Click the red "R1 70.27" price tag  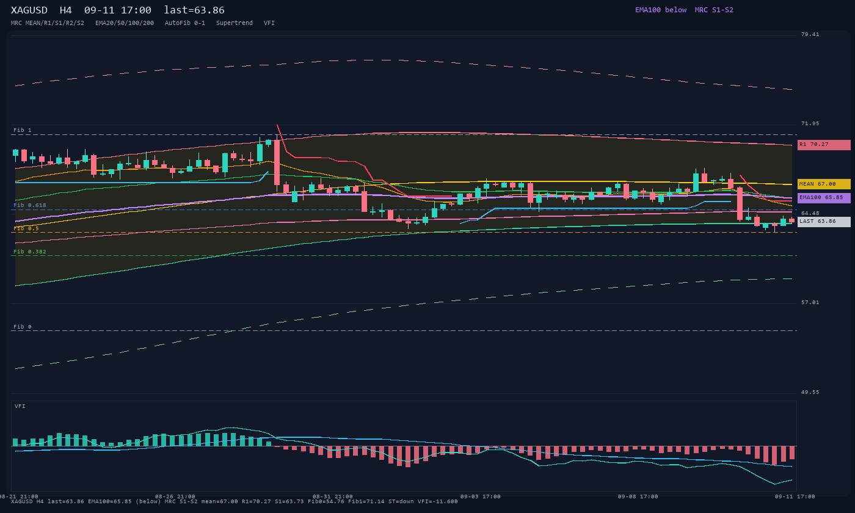tap(824, 145)
